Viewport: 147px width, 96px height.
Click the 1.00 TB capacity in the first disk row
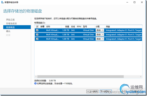(66, 30)
